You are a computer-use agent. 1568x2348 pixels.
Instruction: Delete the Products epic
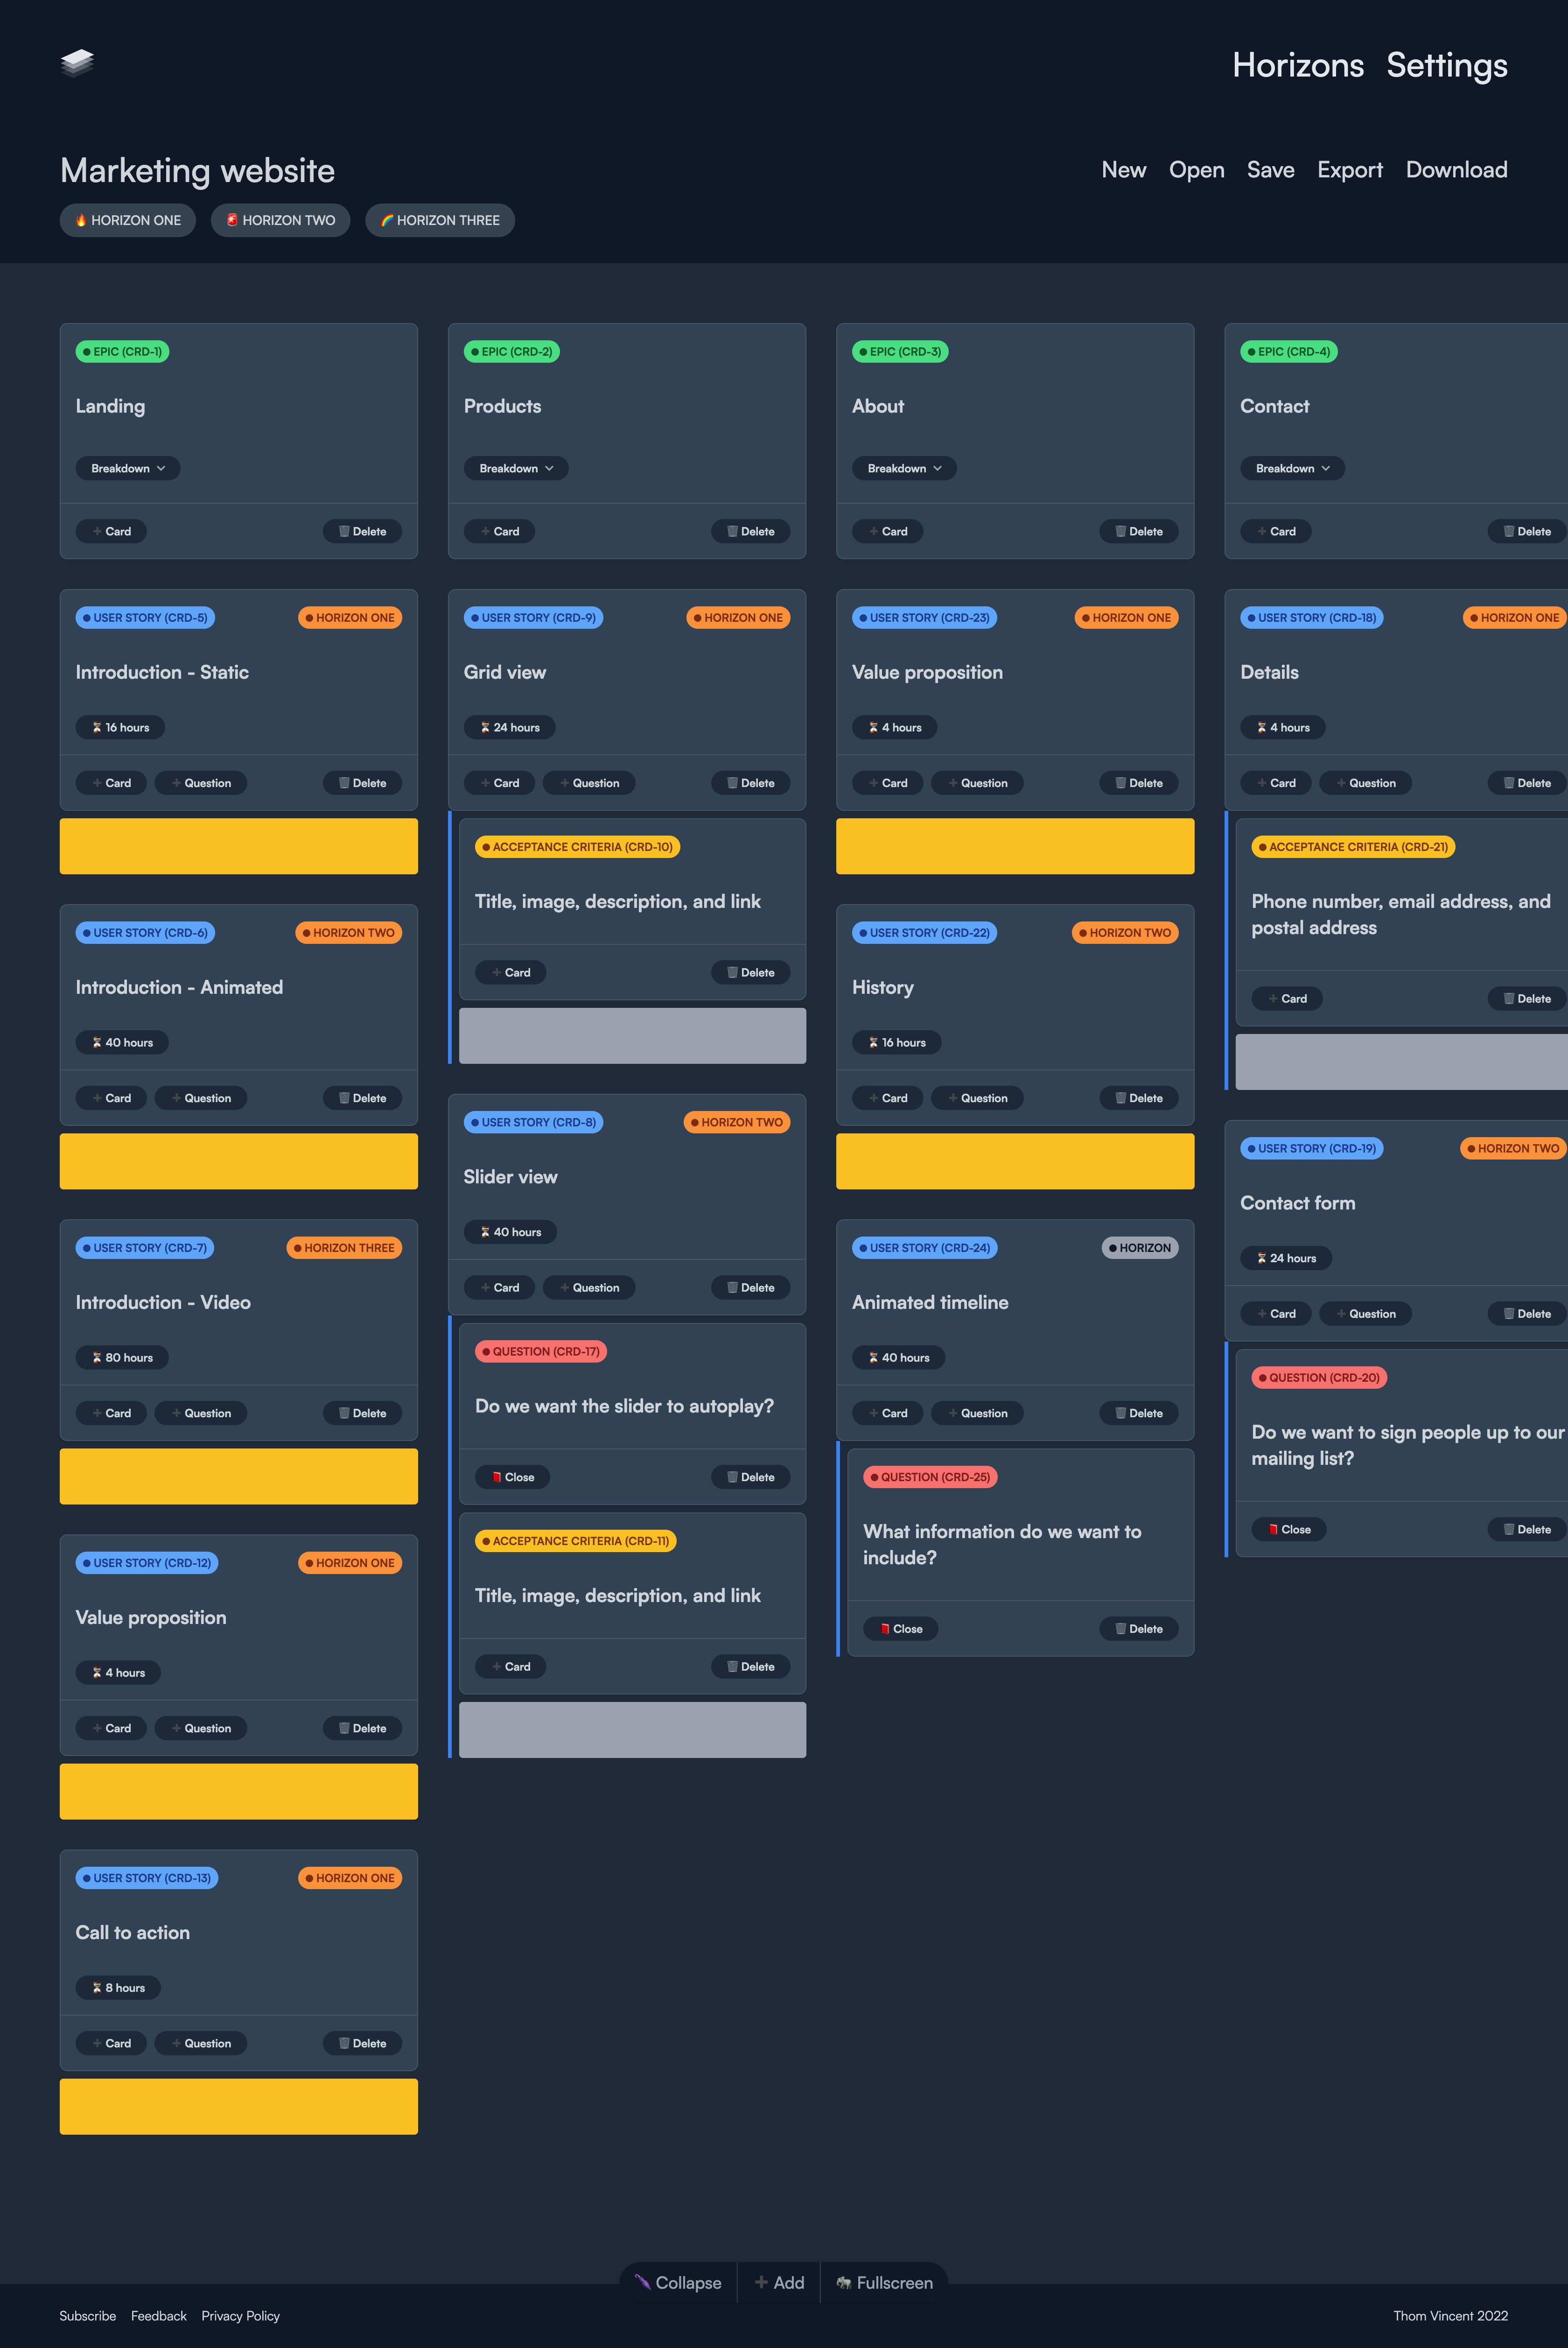tap(750, 531)
